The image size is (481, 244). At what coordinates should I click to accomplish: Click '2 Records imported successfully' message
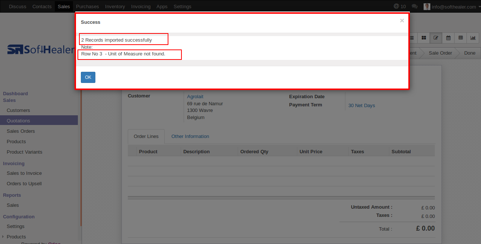coord(117,40)
